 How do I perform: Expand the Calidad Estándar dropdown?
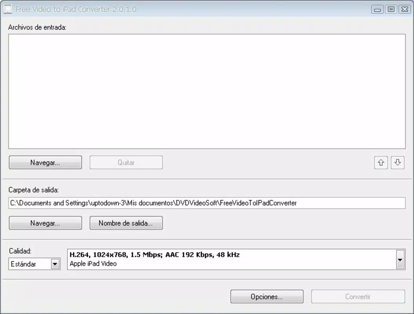[55, 264]
